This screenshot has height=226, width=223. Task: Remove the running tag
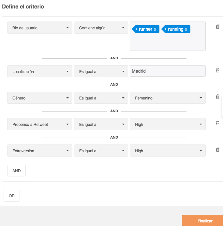(186, 30)
